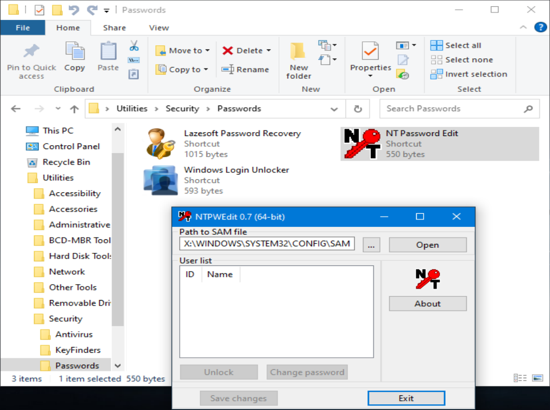
Task: Switch to Details view icon in status bar
Action: tap(520, 378)
